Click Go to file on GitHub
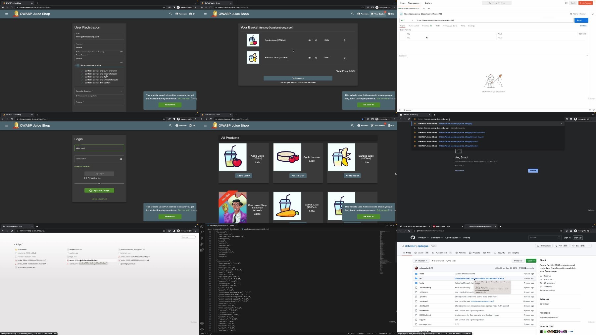This screenshot has height=335, width=596. [x=518, y=261]
